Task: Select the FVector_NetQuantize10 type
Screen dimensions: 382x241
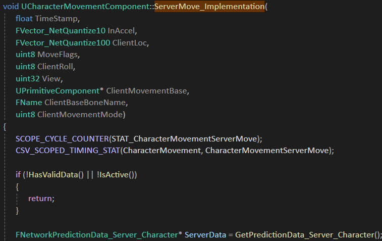Action: [x=61, y=31]
